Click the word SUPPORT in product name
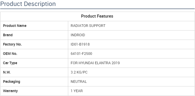The image size is (195, 96). [x=97, y=26]
